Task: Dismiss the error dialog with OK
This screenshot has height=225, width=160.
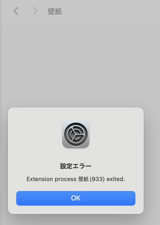Action: (x=76, y=198)
